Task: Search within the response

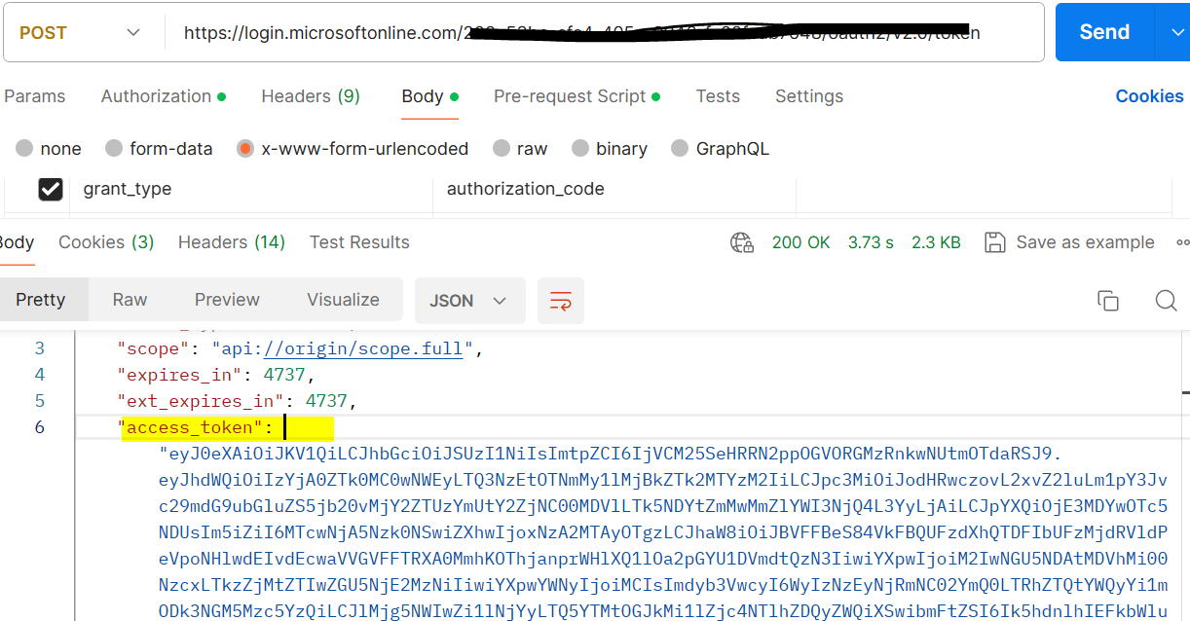Action: [x=1166, y=300]
